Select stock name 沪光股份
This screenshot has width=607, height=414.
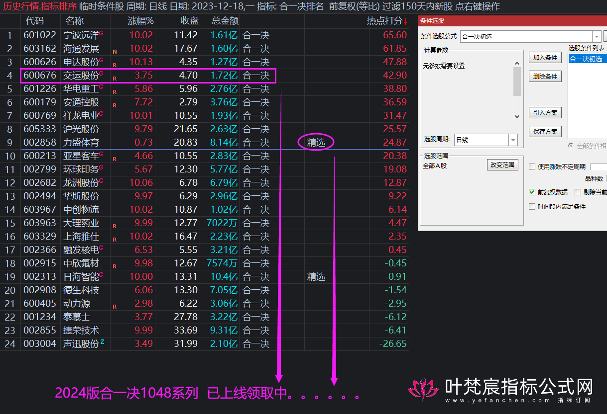tap(81, 129)
